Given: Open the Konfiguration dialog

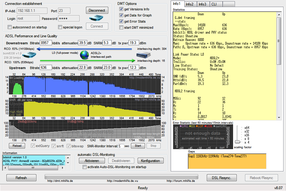Looking at the screenshot, I should pos(150,161).
